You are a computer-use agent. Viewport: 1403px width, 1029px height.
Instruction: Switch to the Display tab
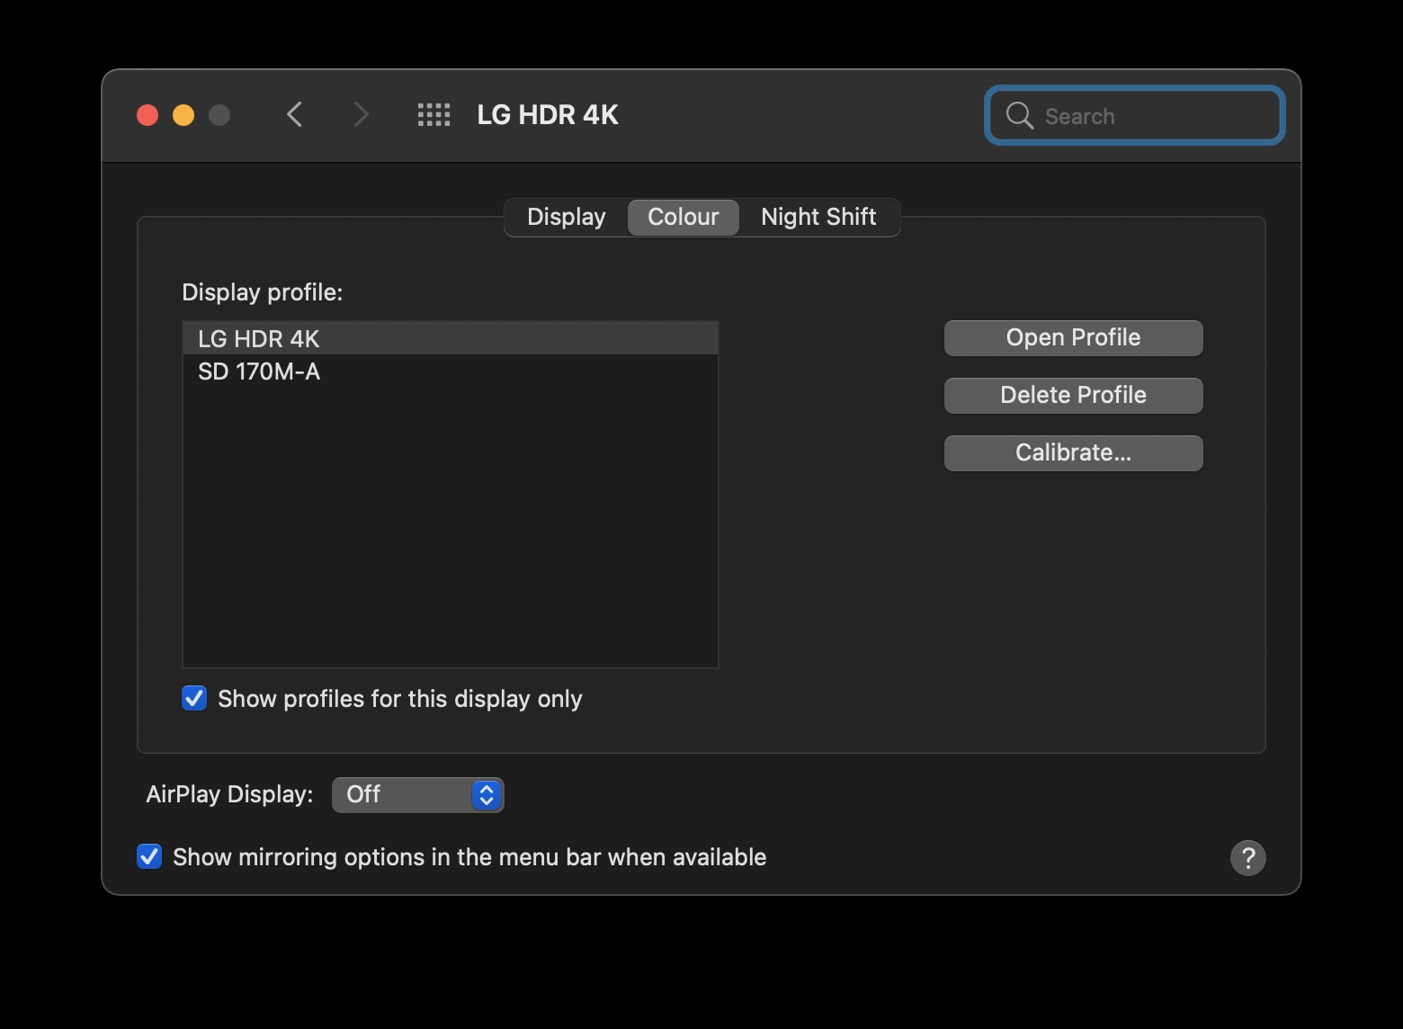coord(566,218)
